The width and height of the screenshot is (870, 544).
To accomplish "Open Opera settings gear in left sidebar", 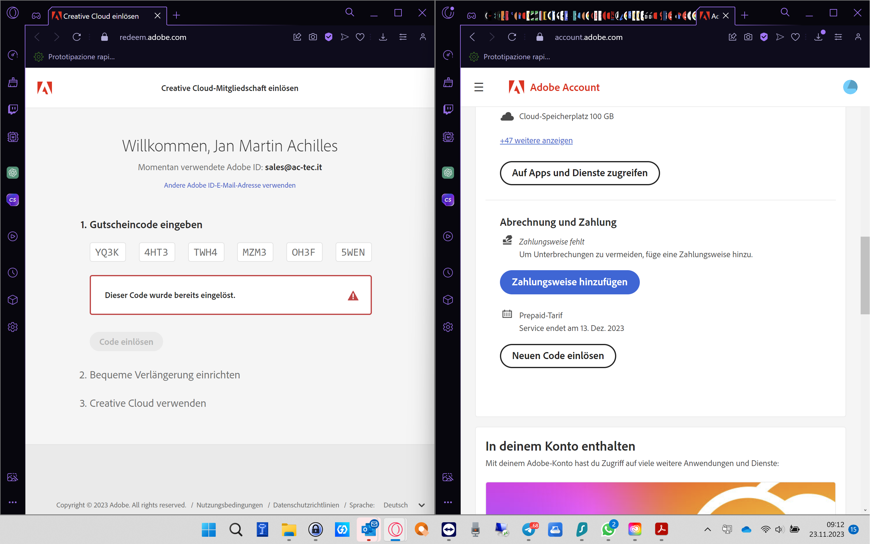I will point(13,327).
